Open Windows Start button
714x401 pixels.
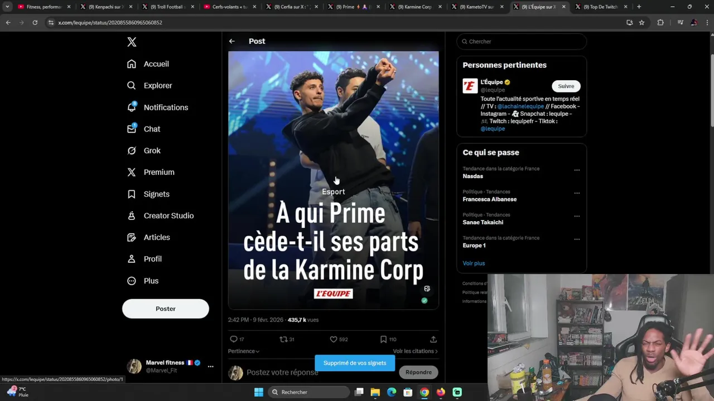259,392
